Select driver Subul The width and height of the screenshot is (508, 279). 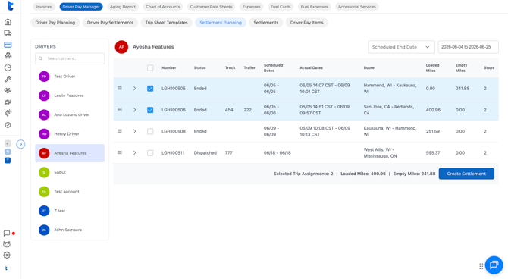70,172
